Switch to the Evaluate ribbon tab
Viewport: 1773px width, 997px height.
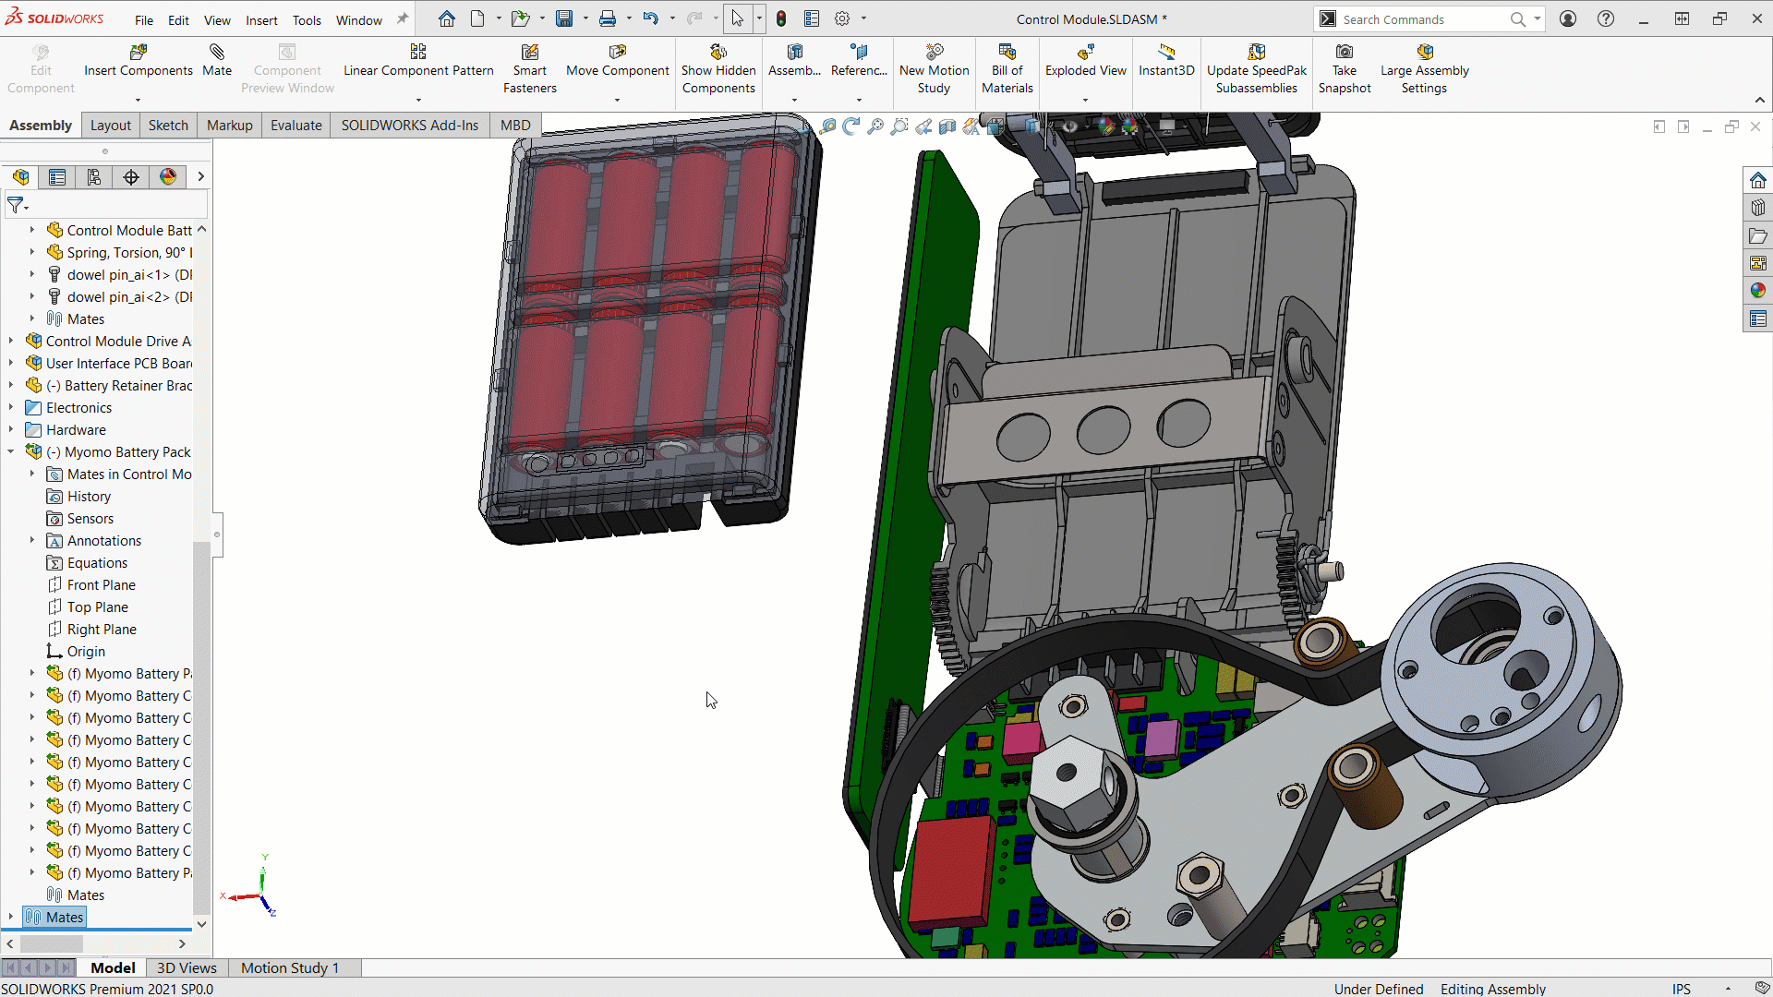pyautogui.click(x=295, y=125)
